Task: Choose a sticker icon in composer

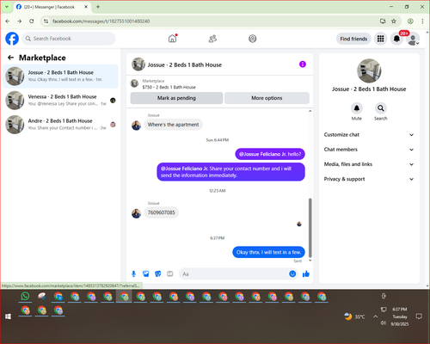Action: pyautogui.click(x=158, y=274)
